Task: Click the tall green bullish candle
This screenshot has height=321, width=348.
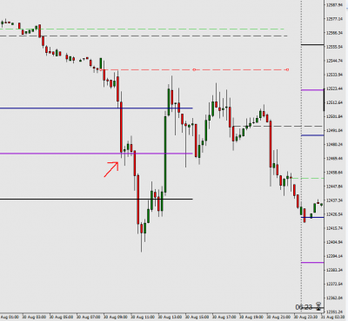Action: coord(165,154)
